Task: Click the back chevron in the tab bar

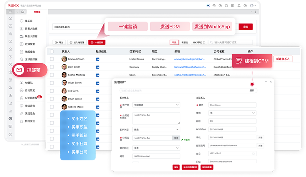Action: (17, 12)
